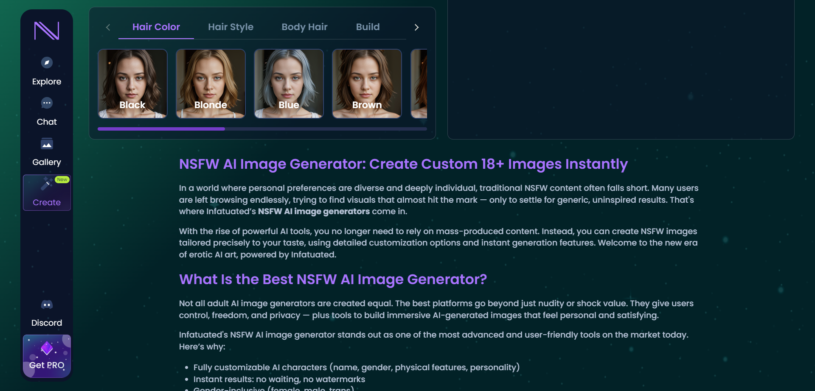Click the Get PRO button

tap(47, 356)
